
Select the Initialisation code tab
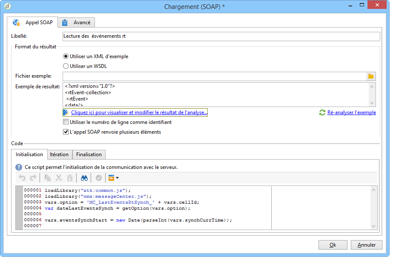(29, 154)
